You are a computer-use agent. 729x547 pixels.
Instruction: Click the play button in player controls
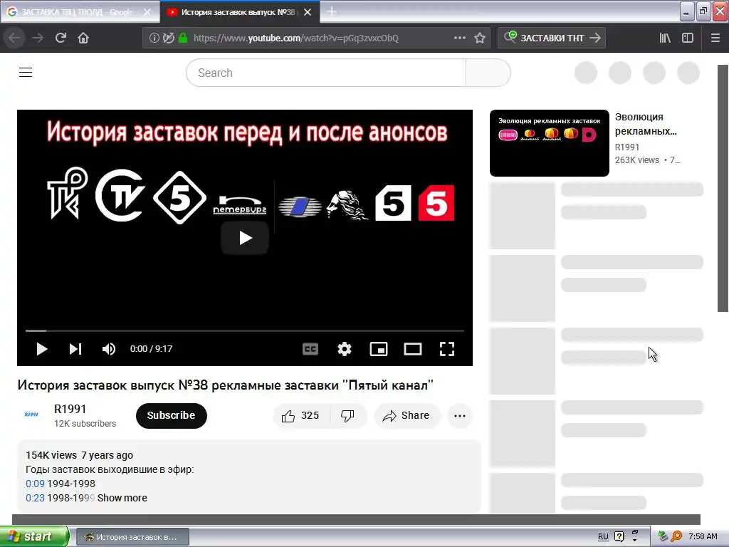(x=42, y=349)
